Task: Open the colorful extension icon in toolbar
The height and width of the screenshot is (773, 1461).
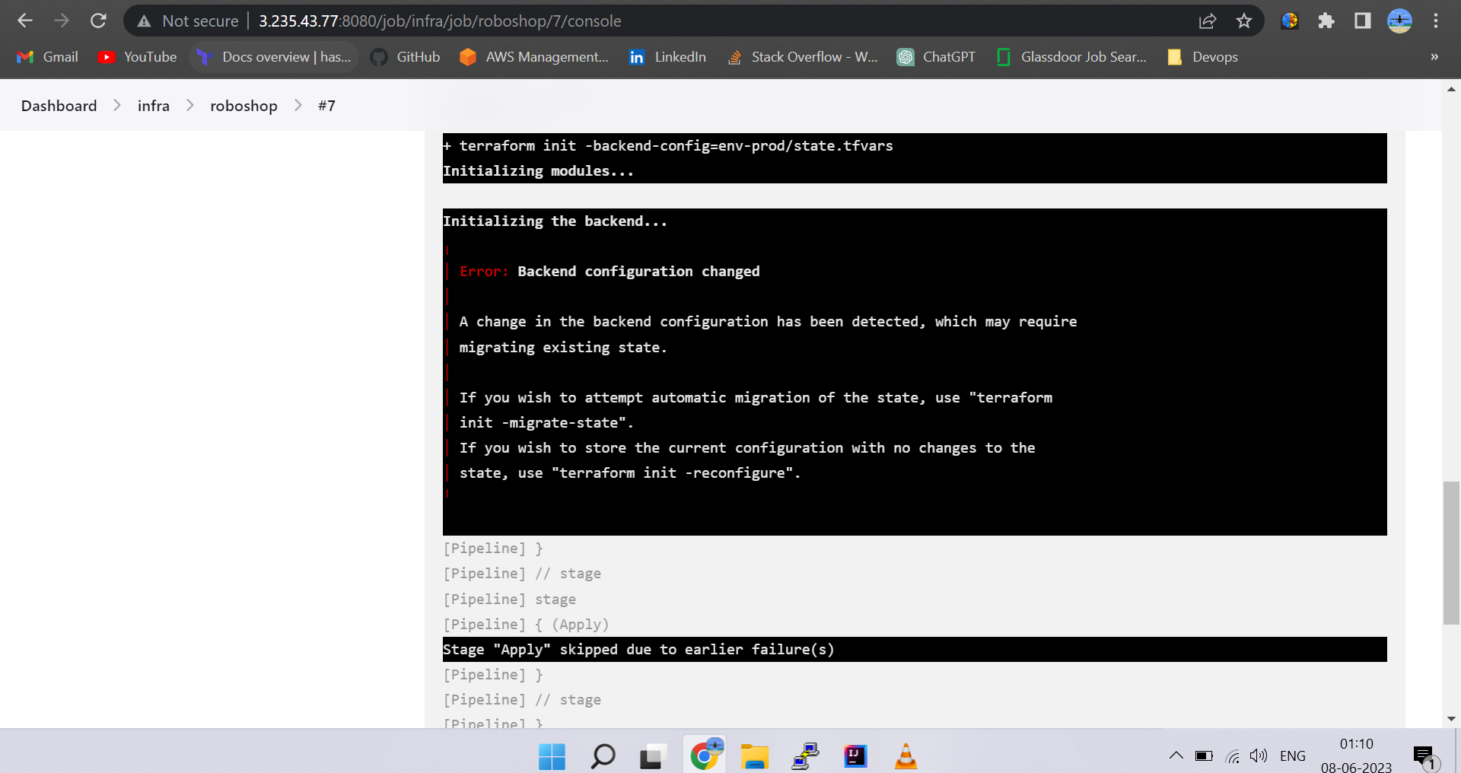Action: click(1290, 21)
